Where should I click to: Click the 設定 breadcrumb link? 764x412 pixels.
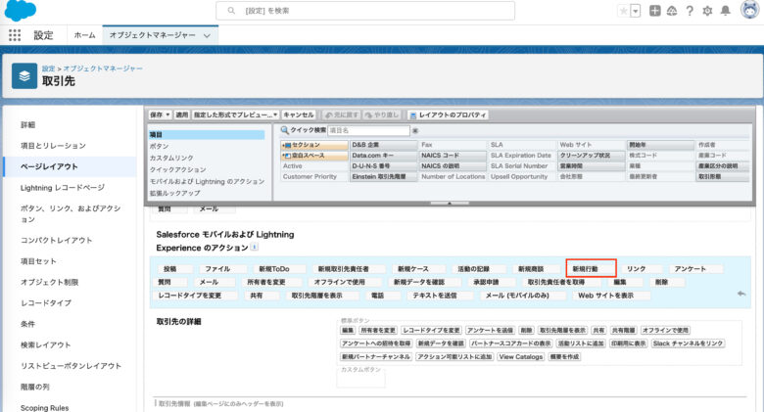pyautogui.click(x=48, y=69)
